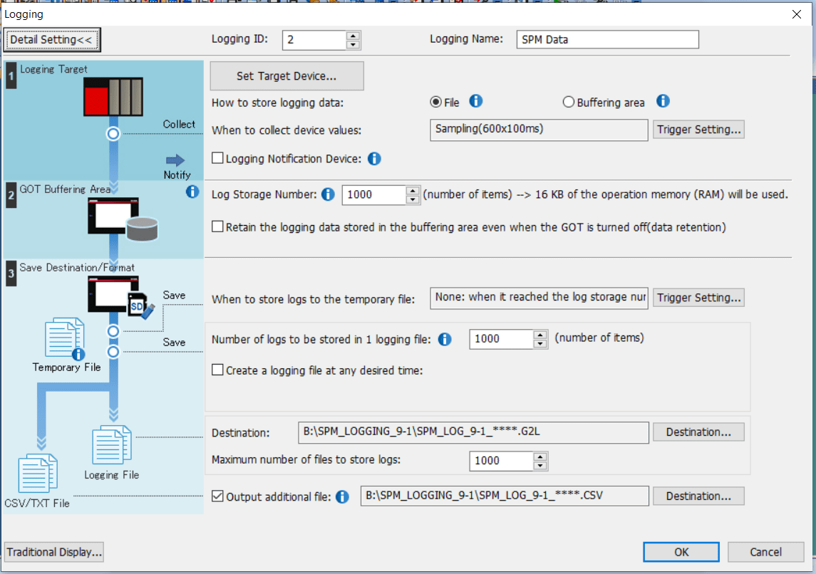Select the Buffering area radio button
Viewport: 816px width, 574px height.
coord(568,102)
